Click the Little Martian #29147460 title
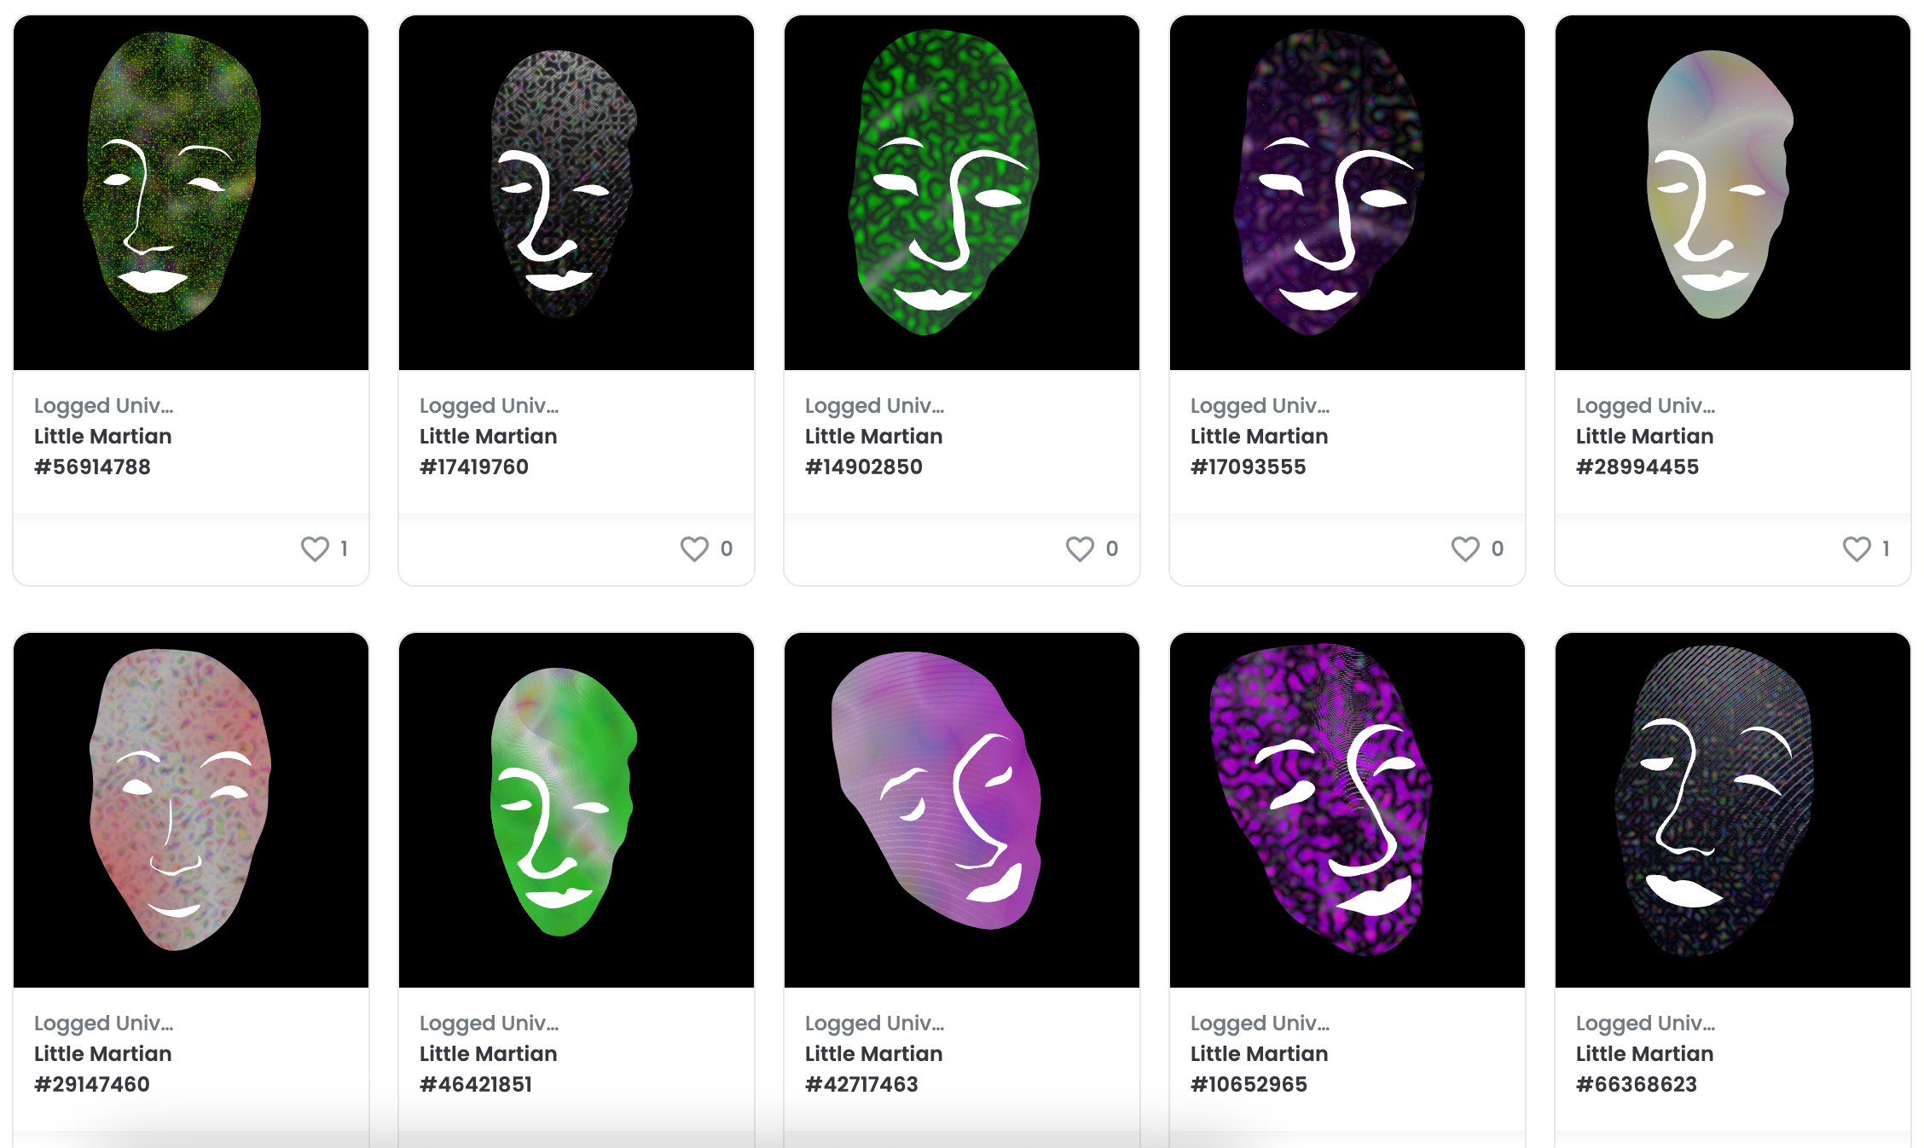 103,1069
